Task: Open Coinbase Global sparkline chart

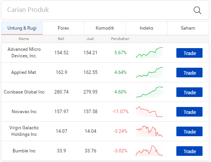Action: tap(149, 92)
